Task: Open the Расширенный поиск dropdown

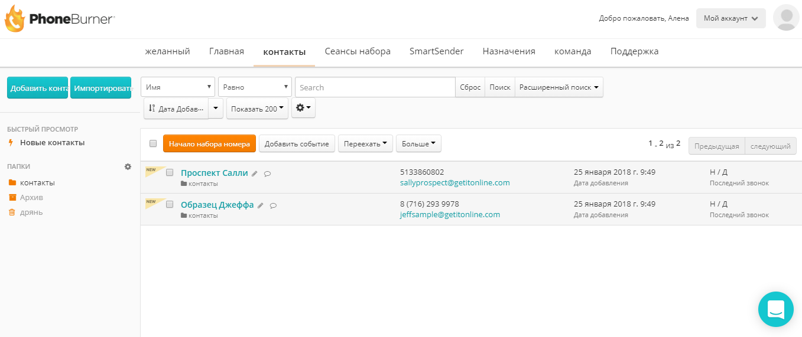Action: (x=559, y=87)
